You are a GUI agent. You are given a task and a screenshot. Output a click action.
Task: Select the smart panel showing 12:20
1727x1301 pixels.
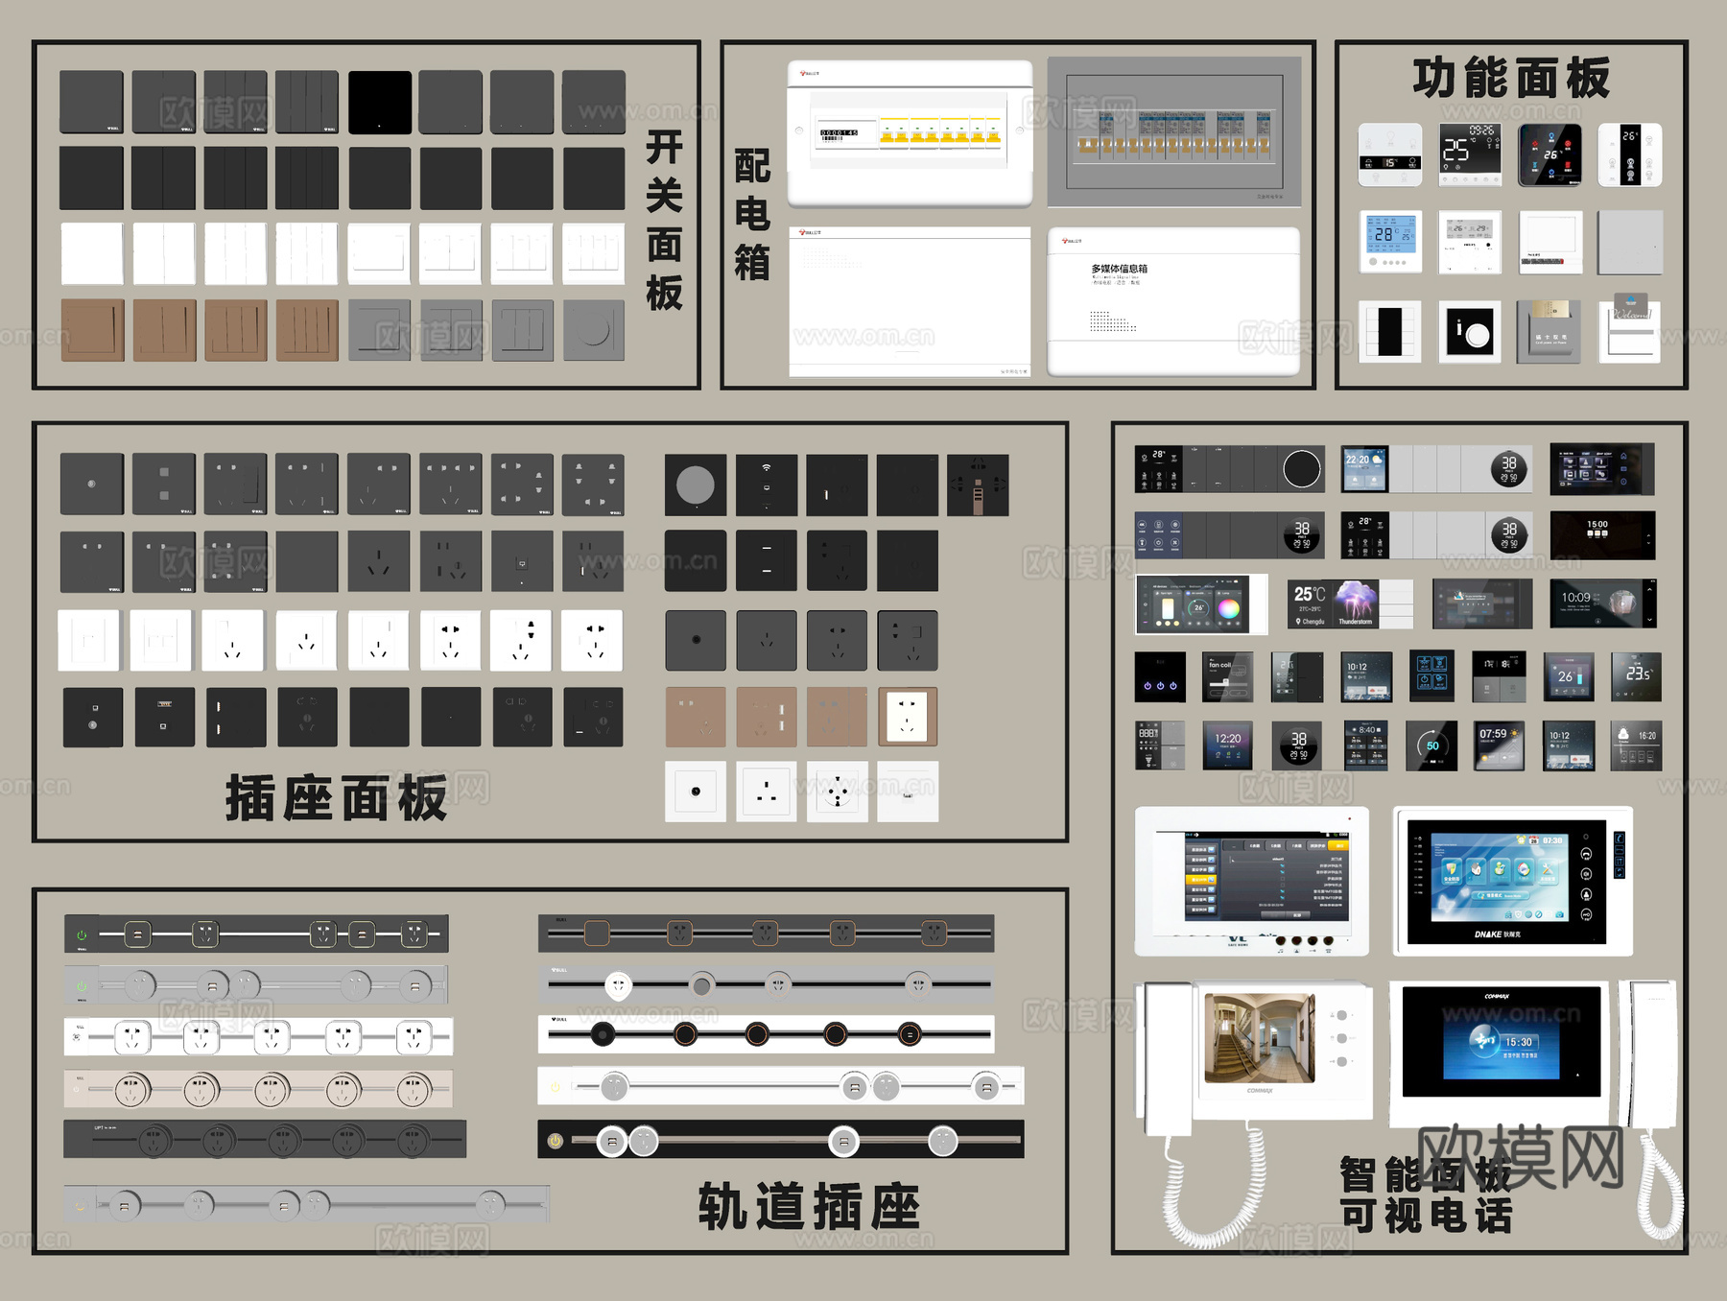point(1228,745)
